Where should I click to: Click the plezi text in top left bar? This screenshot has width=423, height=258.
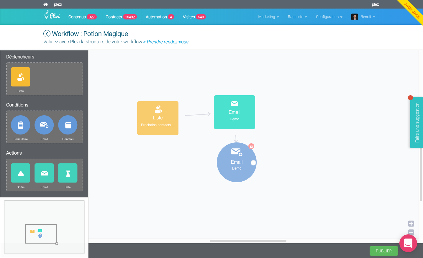point(58,4)
